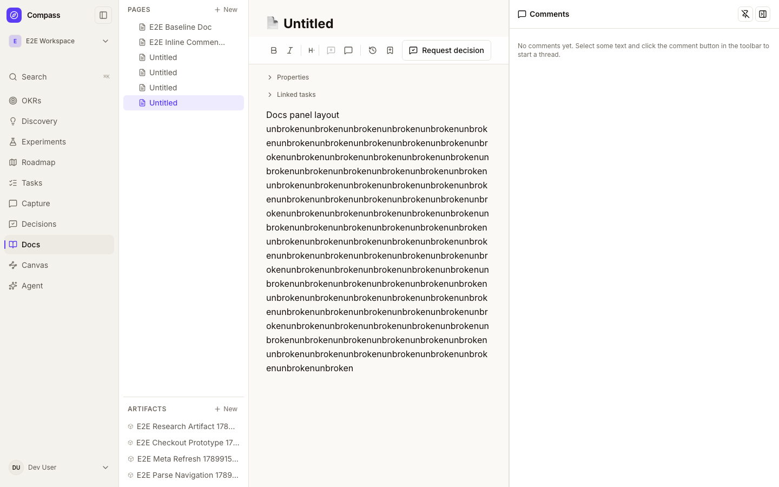Open the E2E Baseline Doc page
The width and height of the screenshot is (779, 487).
[x=183, y=27]
